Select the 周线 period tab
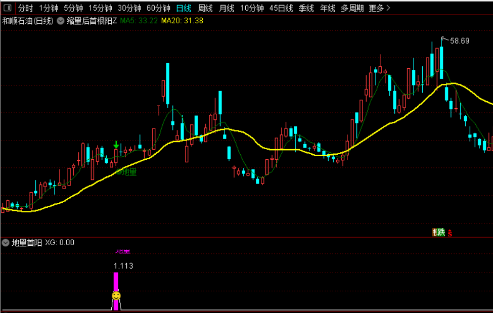 tap(205, 8)
